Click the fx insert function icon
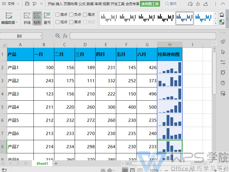The image size is (229, 172). tap(65, 36)
